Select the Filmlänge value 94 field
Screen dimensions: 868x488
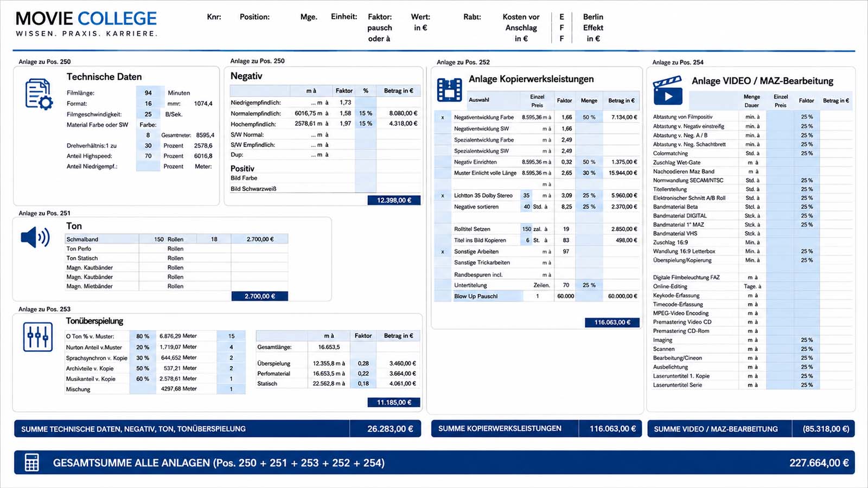coord(148,93)
